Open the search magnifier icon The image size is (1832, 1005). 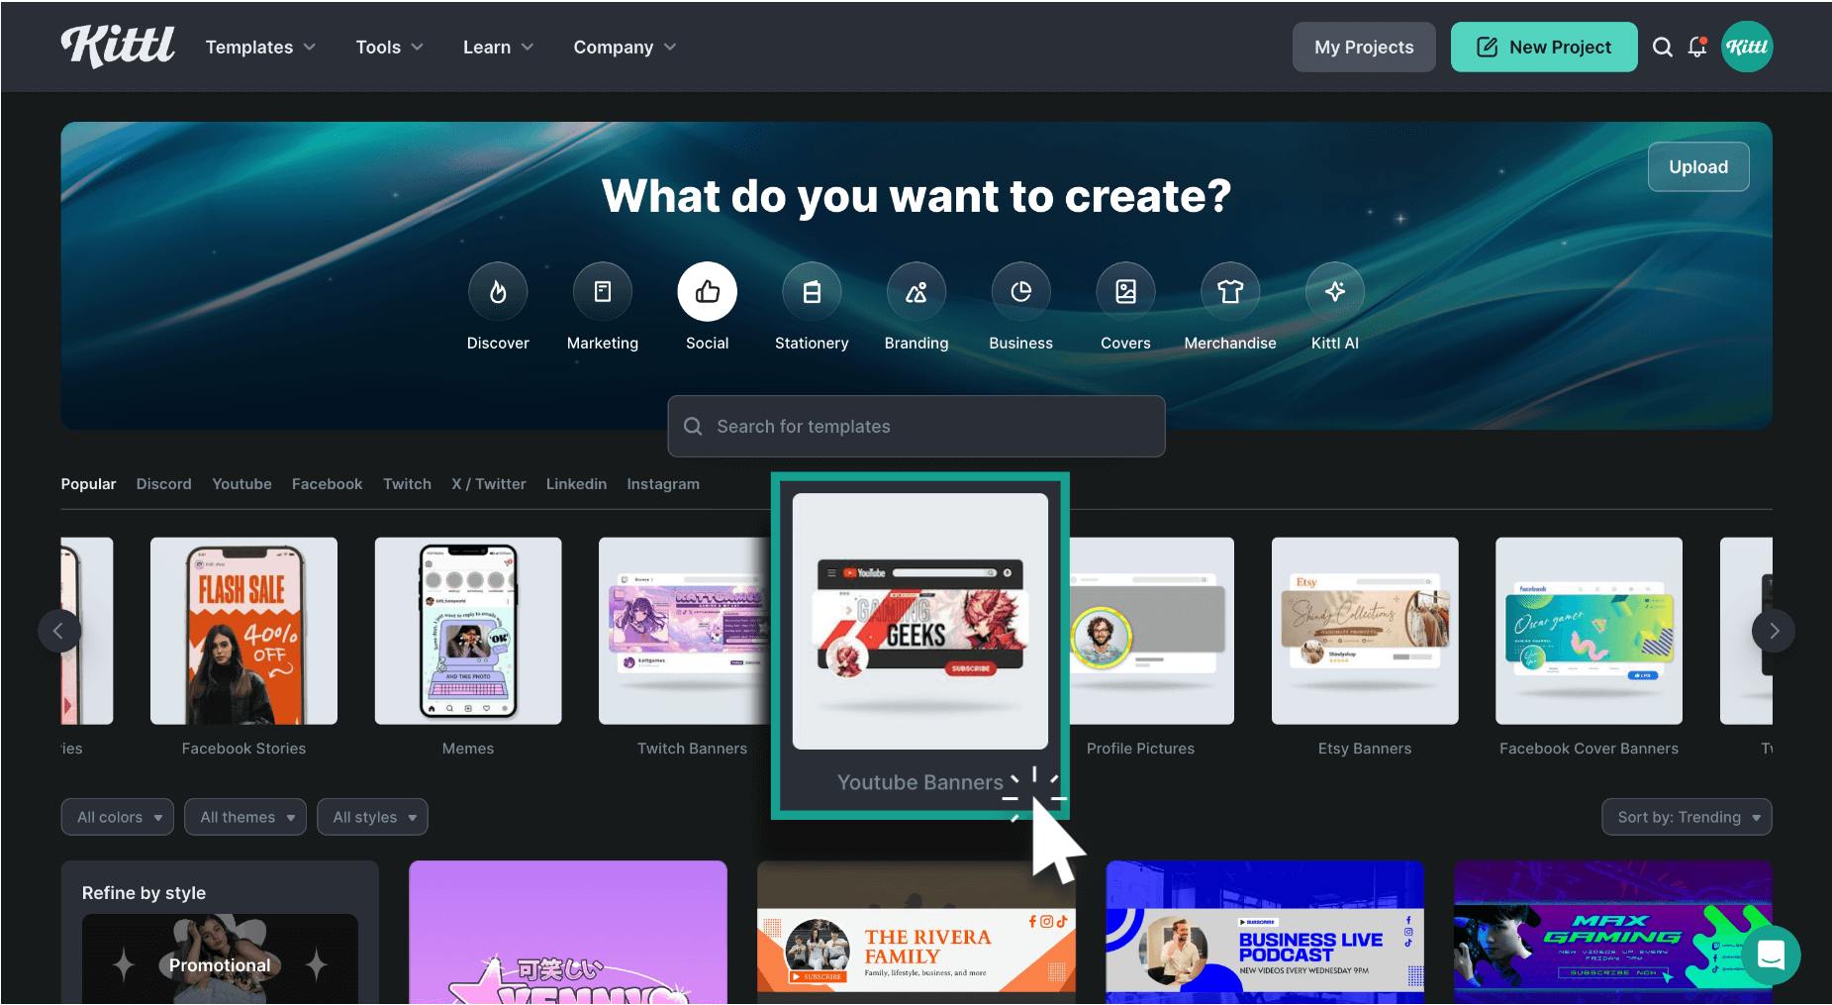[x=1663, y=47]
